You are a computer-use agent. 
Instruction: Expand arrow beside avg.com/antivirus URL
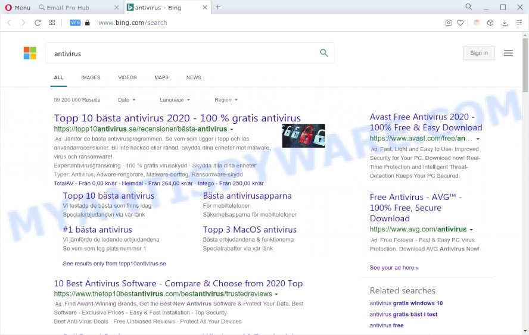coord(471,230)
